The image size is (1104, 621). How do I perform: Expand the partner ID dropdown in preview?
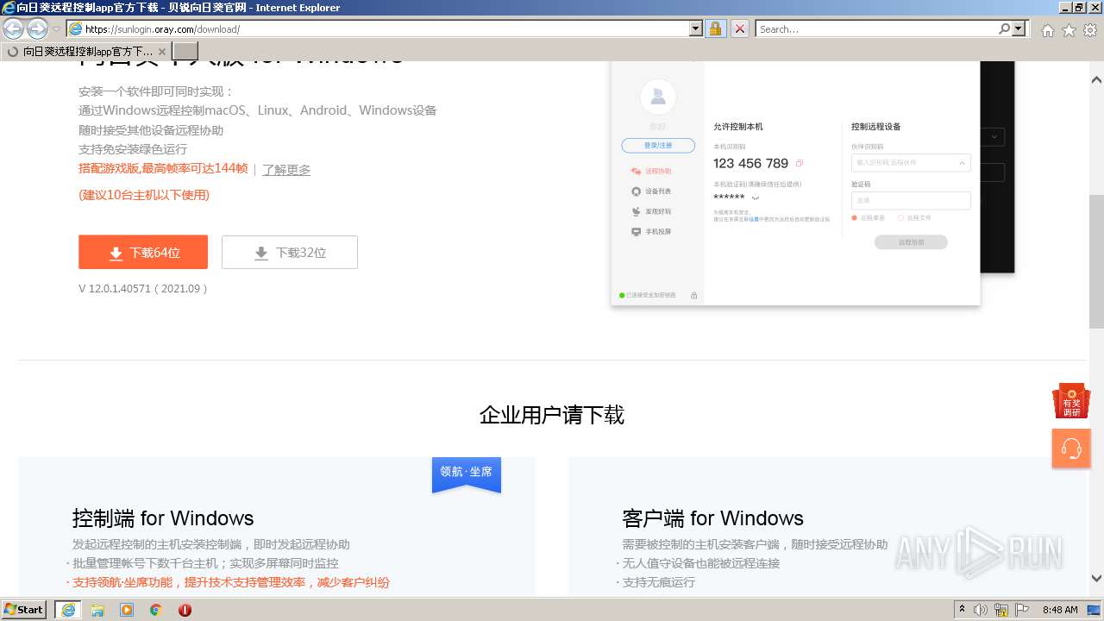962,162
